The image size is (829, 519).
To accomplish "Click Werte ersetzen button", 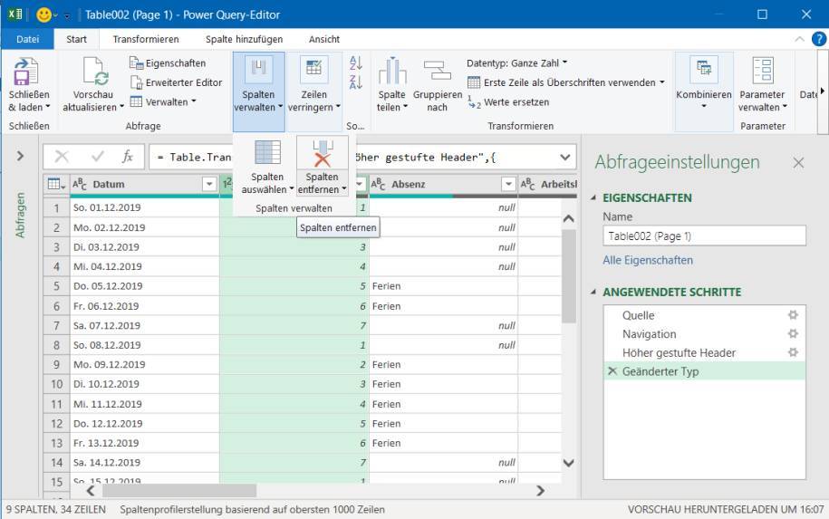I will 508,102.
